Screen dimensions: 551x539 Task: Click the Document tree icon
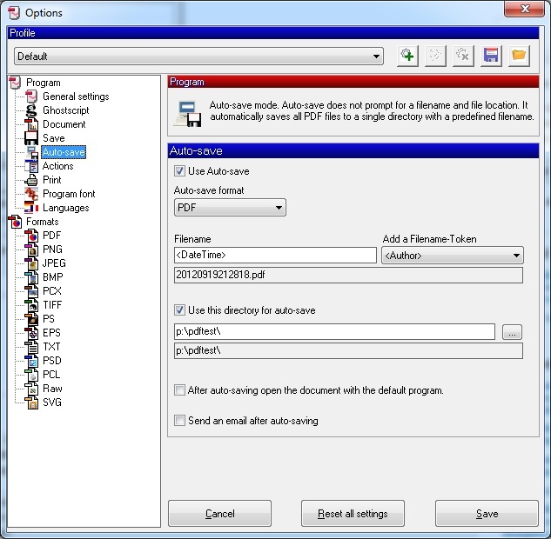click(x=31, y=124)
